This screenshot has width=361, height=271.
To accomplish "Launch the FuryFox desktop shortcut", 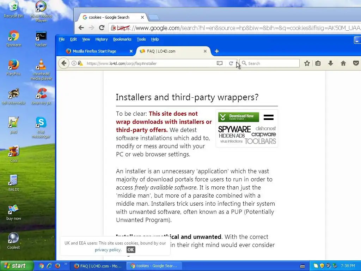I will click(13, 67).
